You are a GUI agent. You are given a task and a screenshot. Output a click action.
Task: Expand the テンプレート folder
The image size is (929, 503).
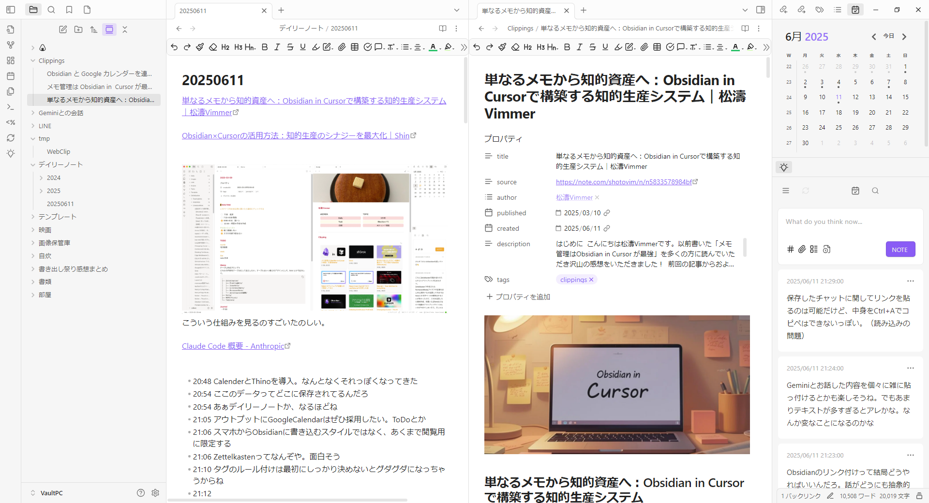coord(33,217)
